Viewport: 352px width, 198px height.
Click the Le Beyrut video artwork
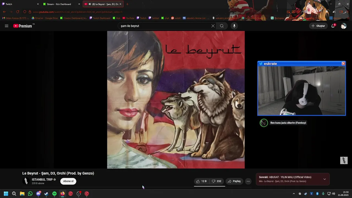[x=176, y=100]
